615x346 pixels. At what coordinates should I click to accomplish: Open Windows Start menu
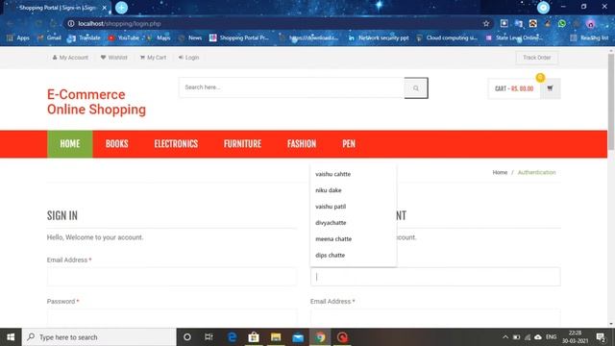11,337
